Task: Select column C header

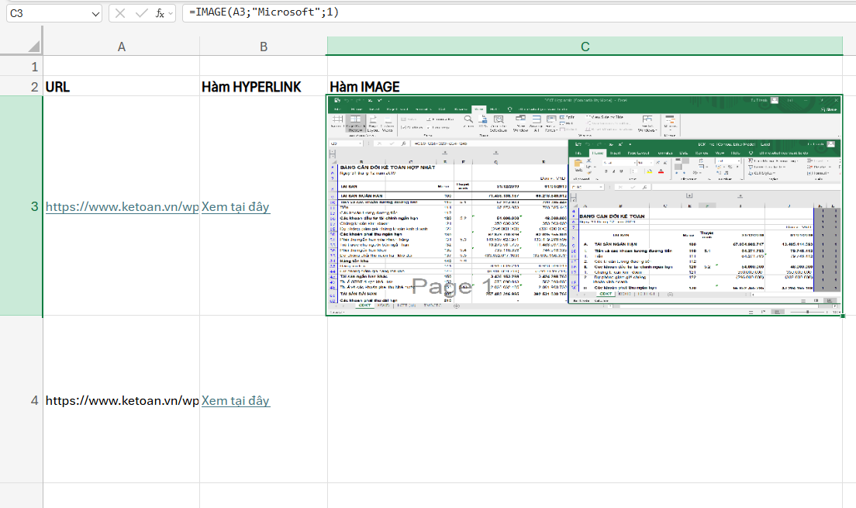Action: [584, 47]
